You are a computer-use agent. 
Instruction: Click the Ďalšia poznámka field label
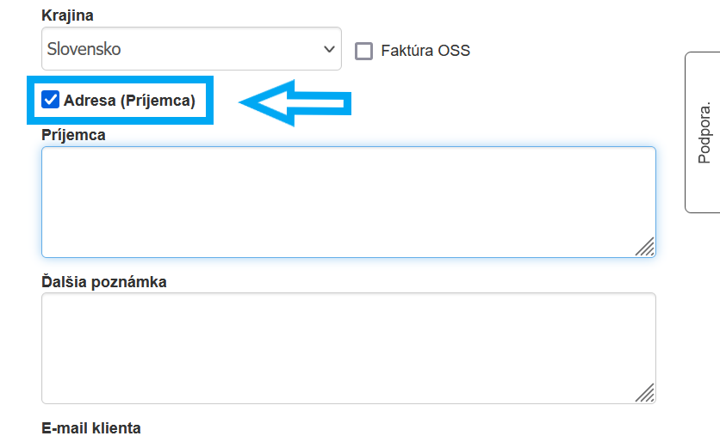click(x=104, y=281)
